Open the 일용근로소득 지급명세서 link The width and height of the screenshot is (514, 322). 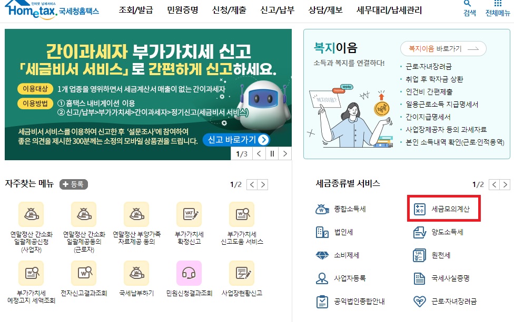click(x=442, y=105)
